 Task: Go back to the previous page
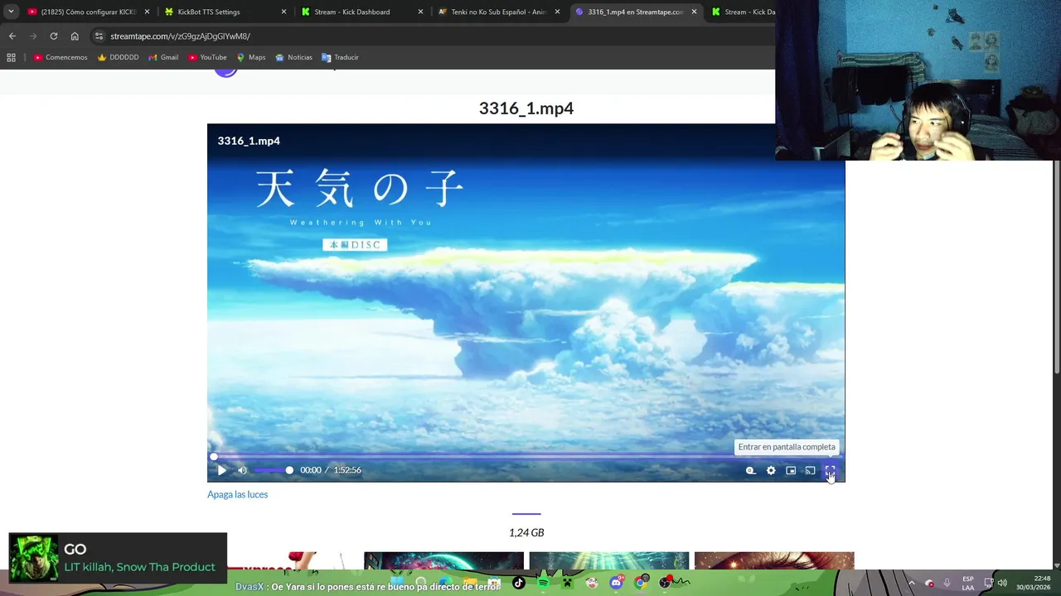[12, 36]
